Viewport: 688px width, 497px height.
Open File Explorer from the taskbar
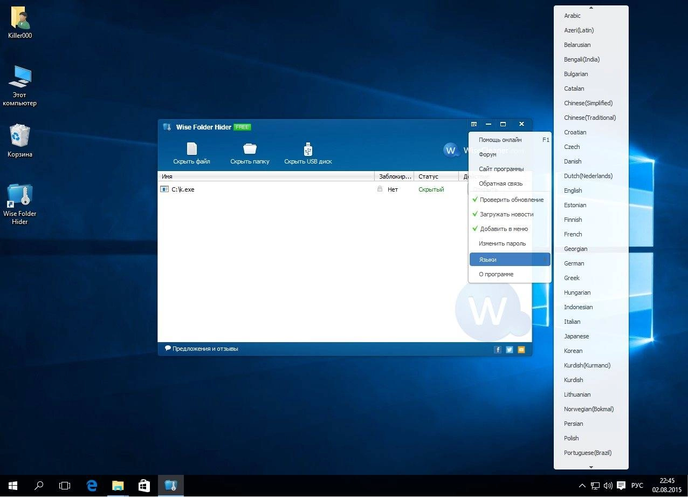[x=118, y=486]
